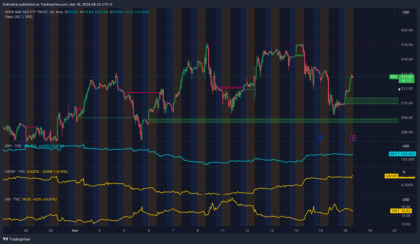This screenshot has height=244, width=420.
Task: Click the yellow VIX symbol tag
Action: point(394,211)
